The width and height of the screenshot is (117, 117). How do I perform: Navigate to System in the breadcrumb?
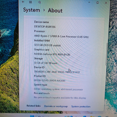pyautogui.click(x=31, y=10)
